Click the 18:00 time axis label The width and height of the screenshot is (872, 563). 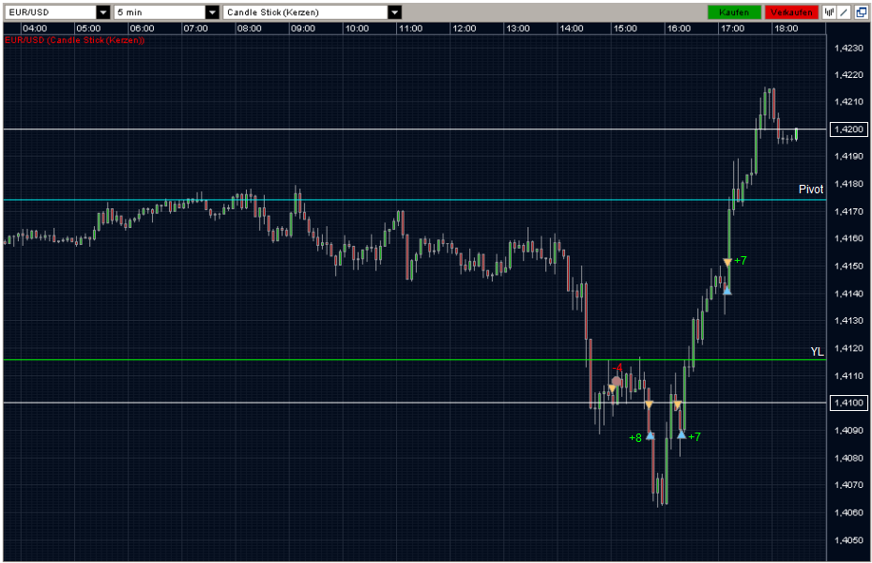pyautogui.click(x=786, y=28)
